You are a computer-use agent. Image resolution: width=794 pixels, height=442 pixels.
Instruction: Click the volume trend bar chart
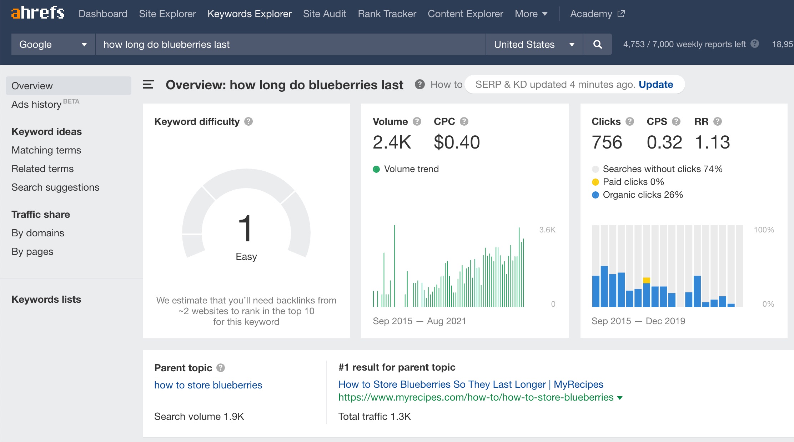coord(448,266)
